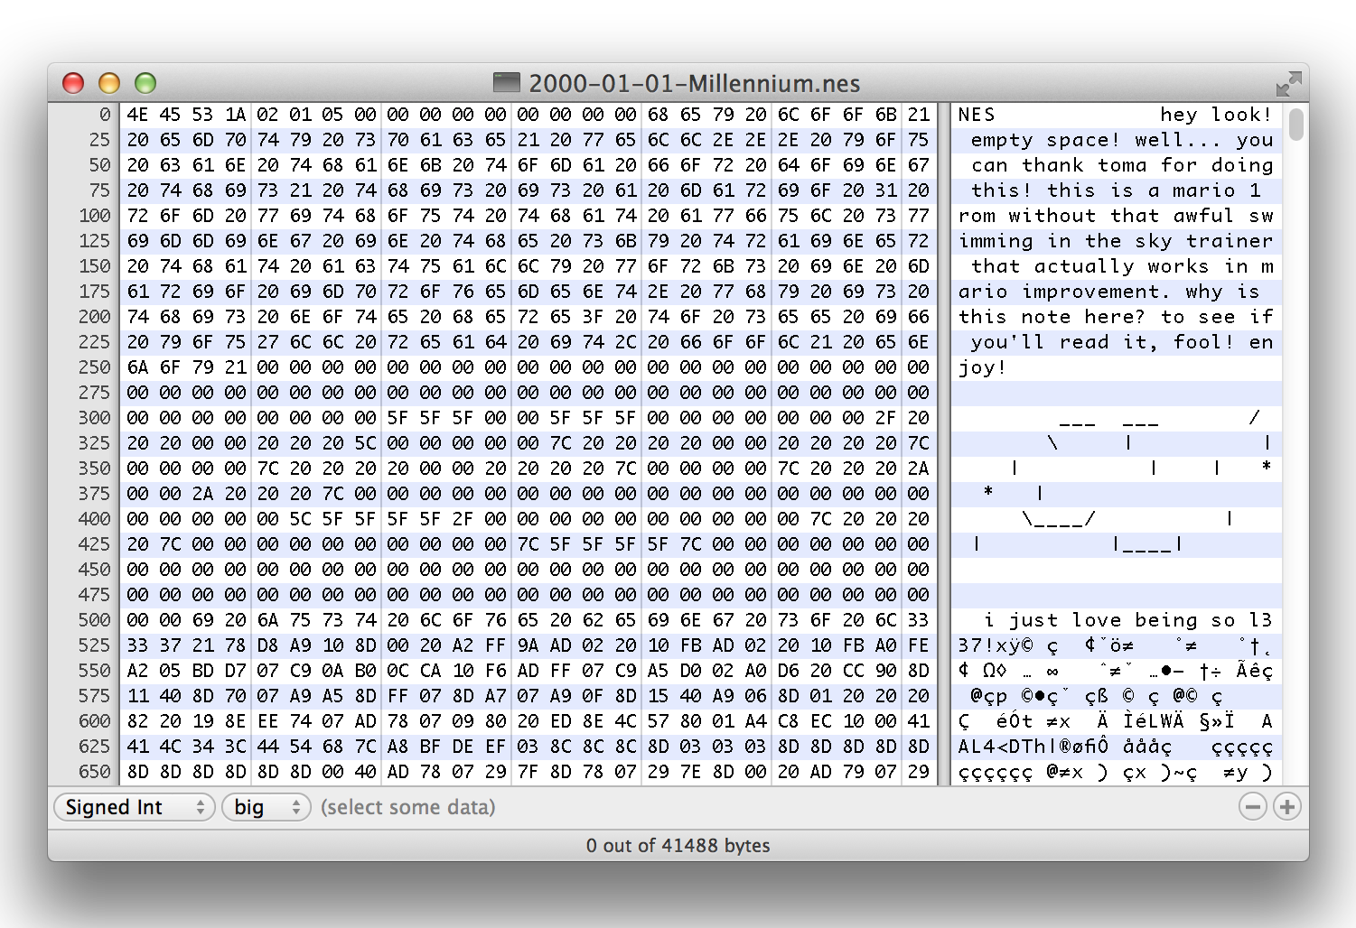Click 'this! this is a mario 1' line
Image resolution: width=1356 pixels, height=928 pixels.
(1116, 190)
